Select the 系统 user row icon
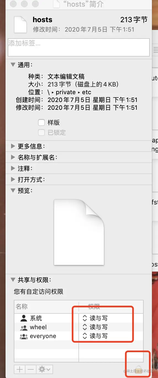Image resolution: width=158 pixels, height=378 pixels. (x=24, y=318)
